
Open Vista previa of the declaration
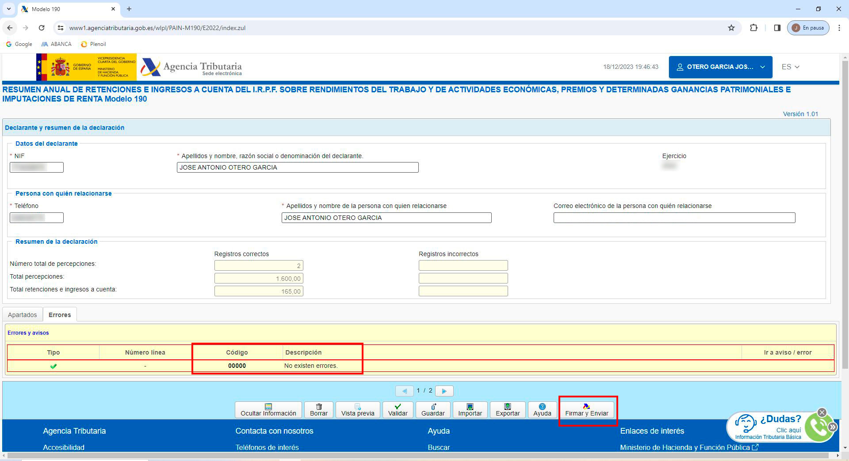(358, 410)
